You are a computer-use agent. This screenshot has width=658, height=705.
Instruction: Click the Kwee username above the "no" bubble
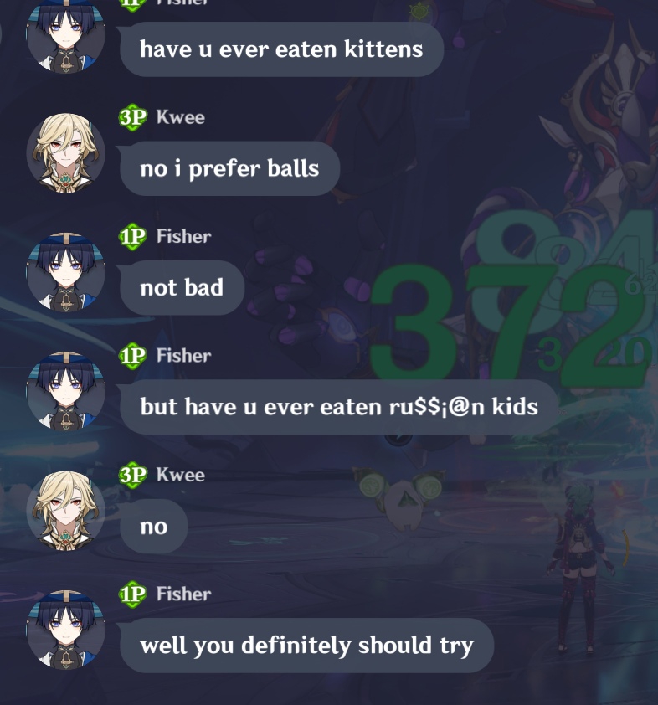[x=181, y=475]
